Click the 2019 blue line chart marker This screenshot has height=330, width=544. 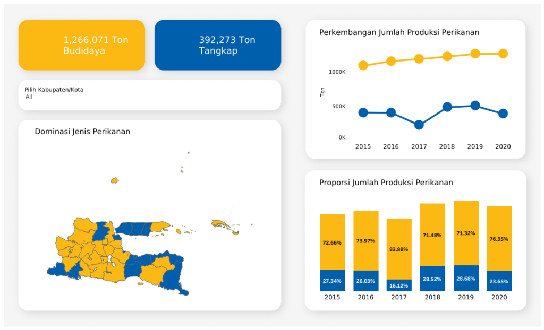click(x=475, y=106)
